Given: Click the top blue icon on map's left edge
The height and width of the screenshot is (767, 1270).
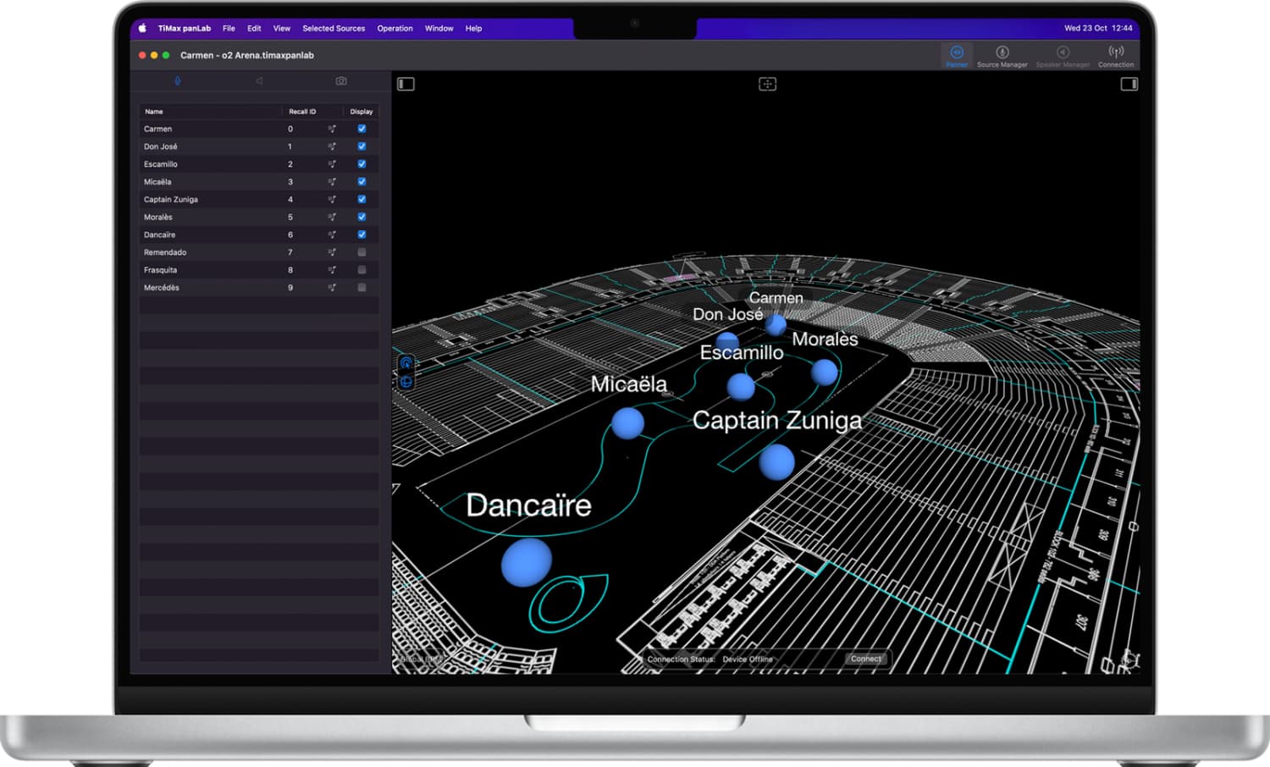Looking at the screenshot, I should [x=406, y=361].
